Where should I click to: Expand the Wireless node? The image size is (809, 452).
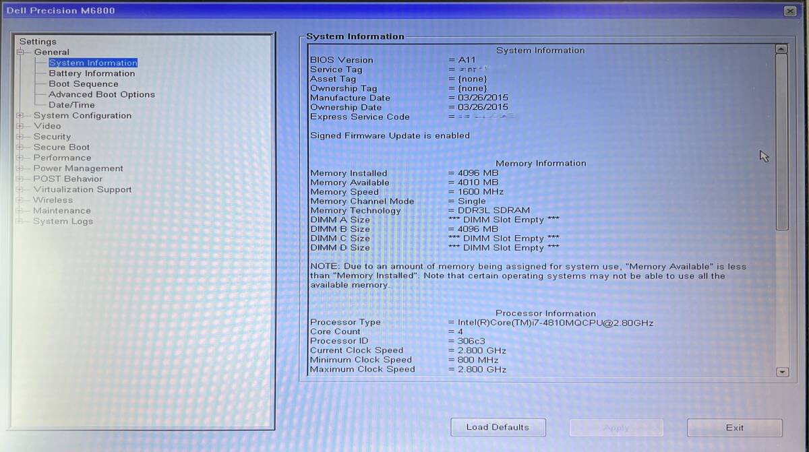(20, 200)
